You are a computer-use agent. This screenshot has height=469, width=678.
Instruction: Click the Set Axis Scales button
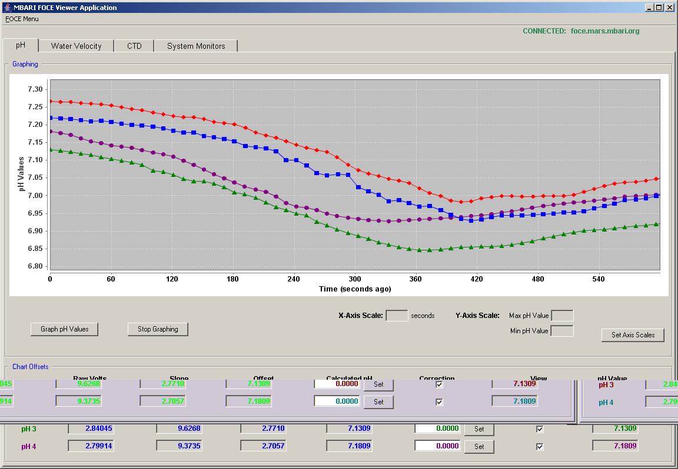633,334
